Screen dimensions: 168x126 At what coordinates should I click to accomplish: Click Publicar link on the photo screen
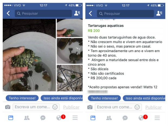tap(71, 107)
